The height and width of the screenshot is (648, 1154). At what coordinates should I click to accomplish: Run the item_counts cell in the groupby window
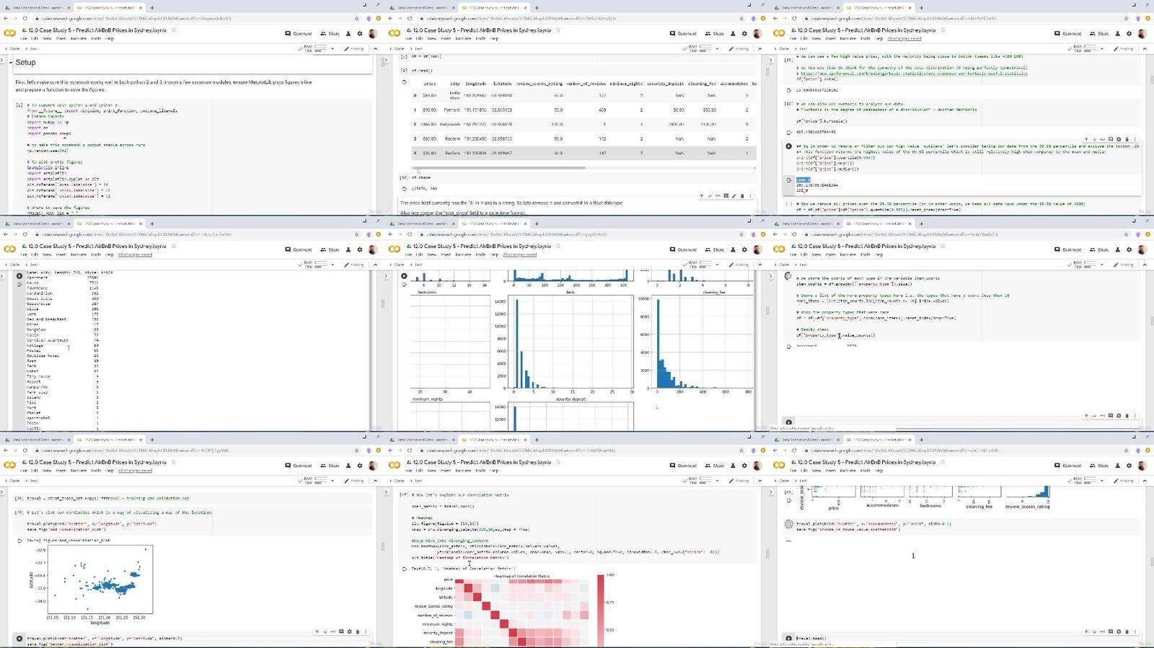click(x=788, y=276)
